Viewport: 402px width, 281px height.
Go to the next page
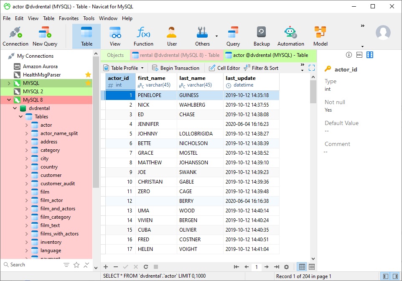(x=266, y=267)
